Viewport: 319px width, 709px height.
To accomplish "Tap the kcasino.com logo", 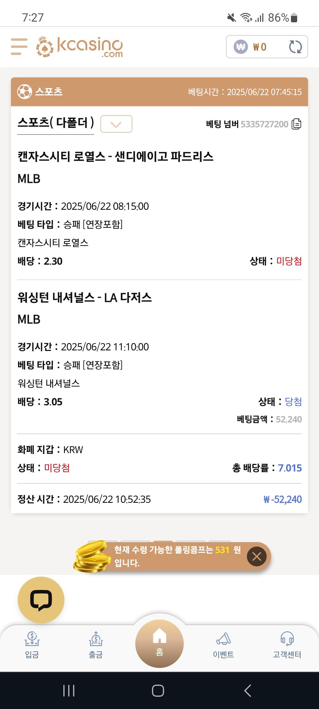I will point(79,47).
